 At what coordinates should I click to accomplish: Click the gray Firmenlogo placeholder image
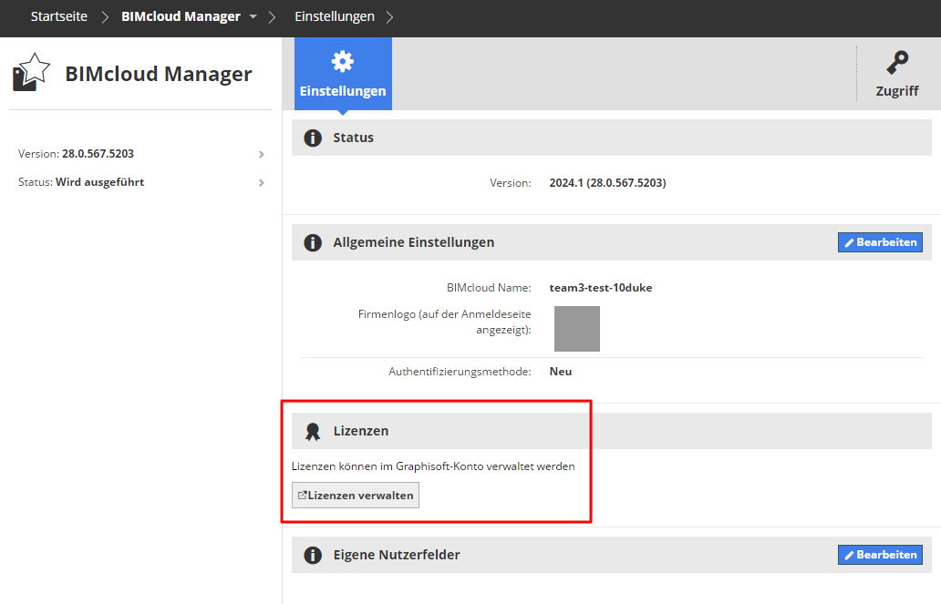click(577, 329)
